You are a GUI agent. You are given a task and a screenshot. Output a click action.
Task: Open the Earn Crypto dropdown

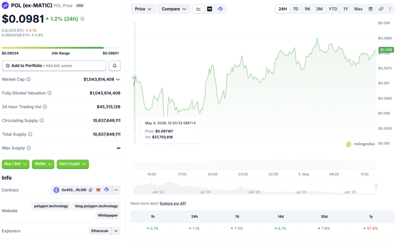click(x=73, y=164)
